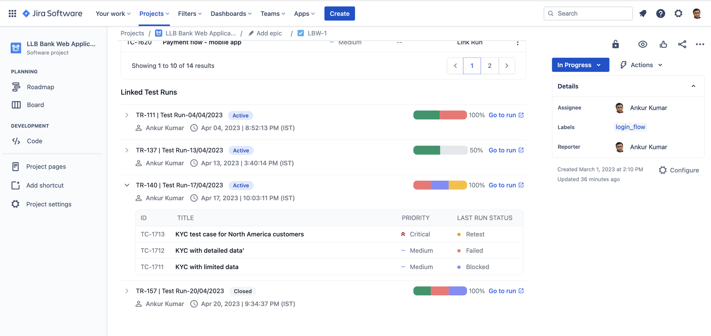Viewport: 711px width, 336px height.
Task: Open the user profile avatar
Action: point(697,13)
